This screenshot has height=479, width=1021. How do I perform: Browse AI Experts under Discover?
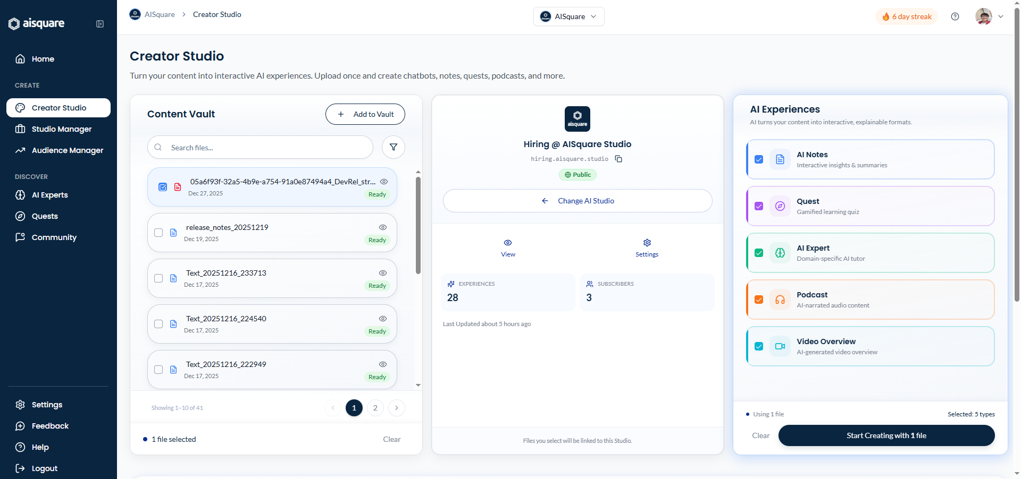[49, 195]
